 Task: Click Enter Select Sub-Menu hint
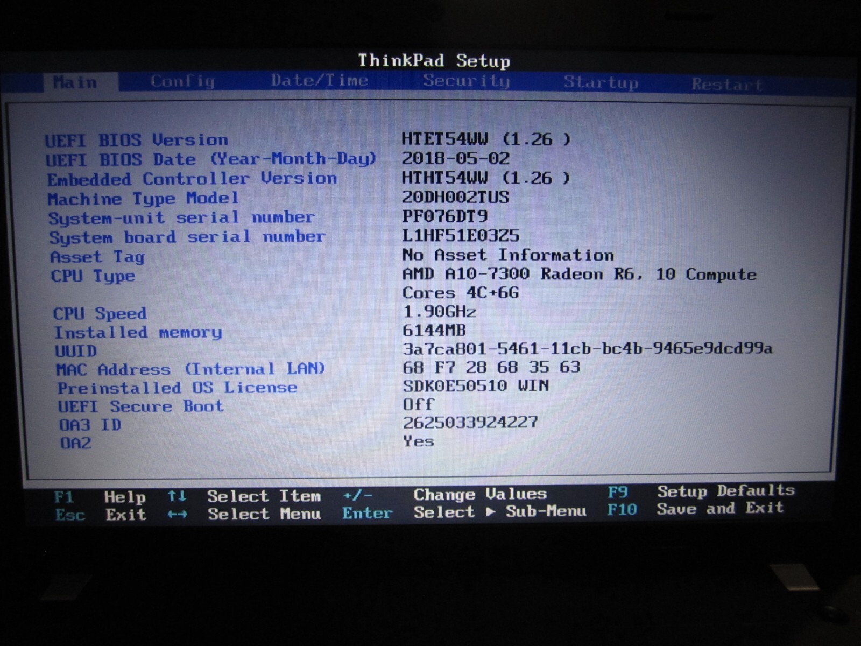464,512
